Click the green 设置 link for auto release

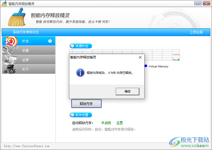pos(119,123)
